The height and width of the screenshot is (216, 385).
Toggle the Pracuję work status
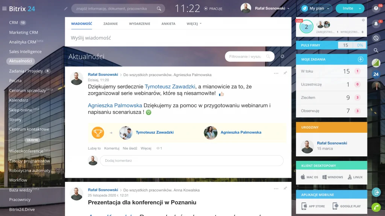[213, 8]
